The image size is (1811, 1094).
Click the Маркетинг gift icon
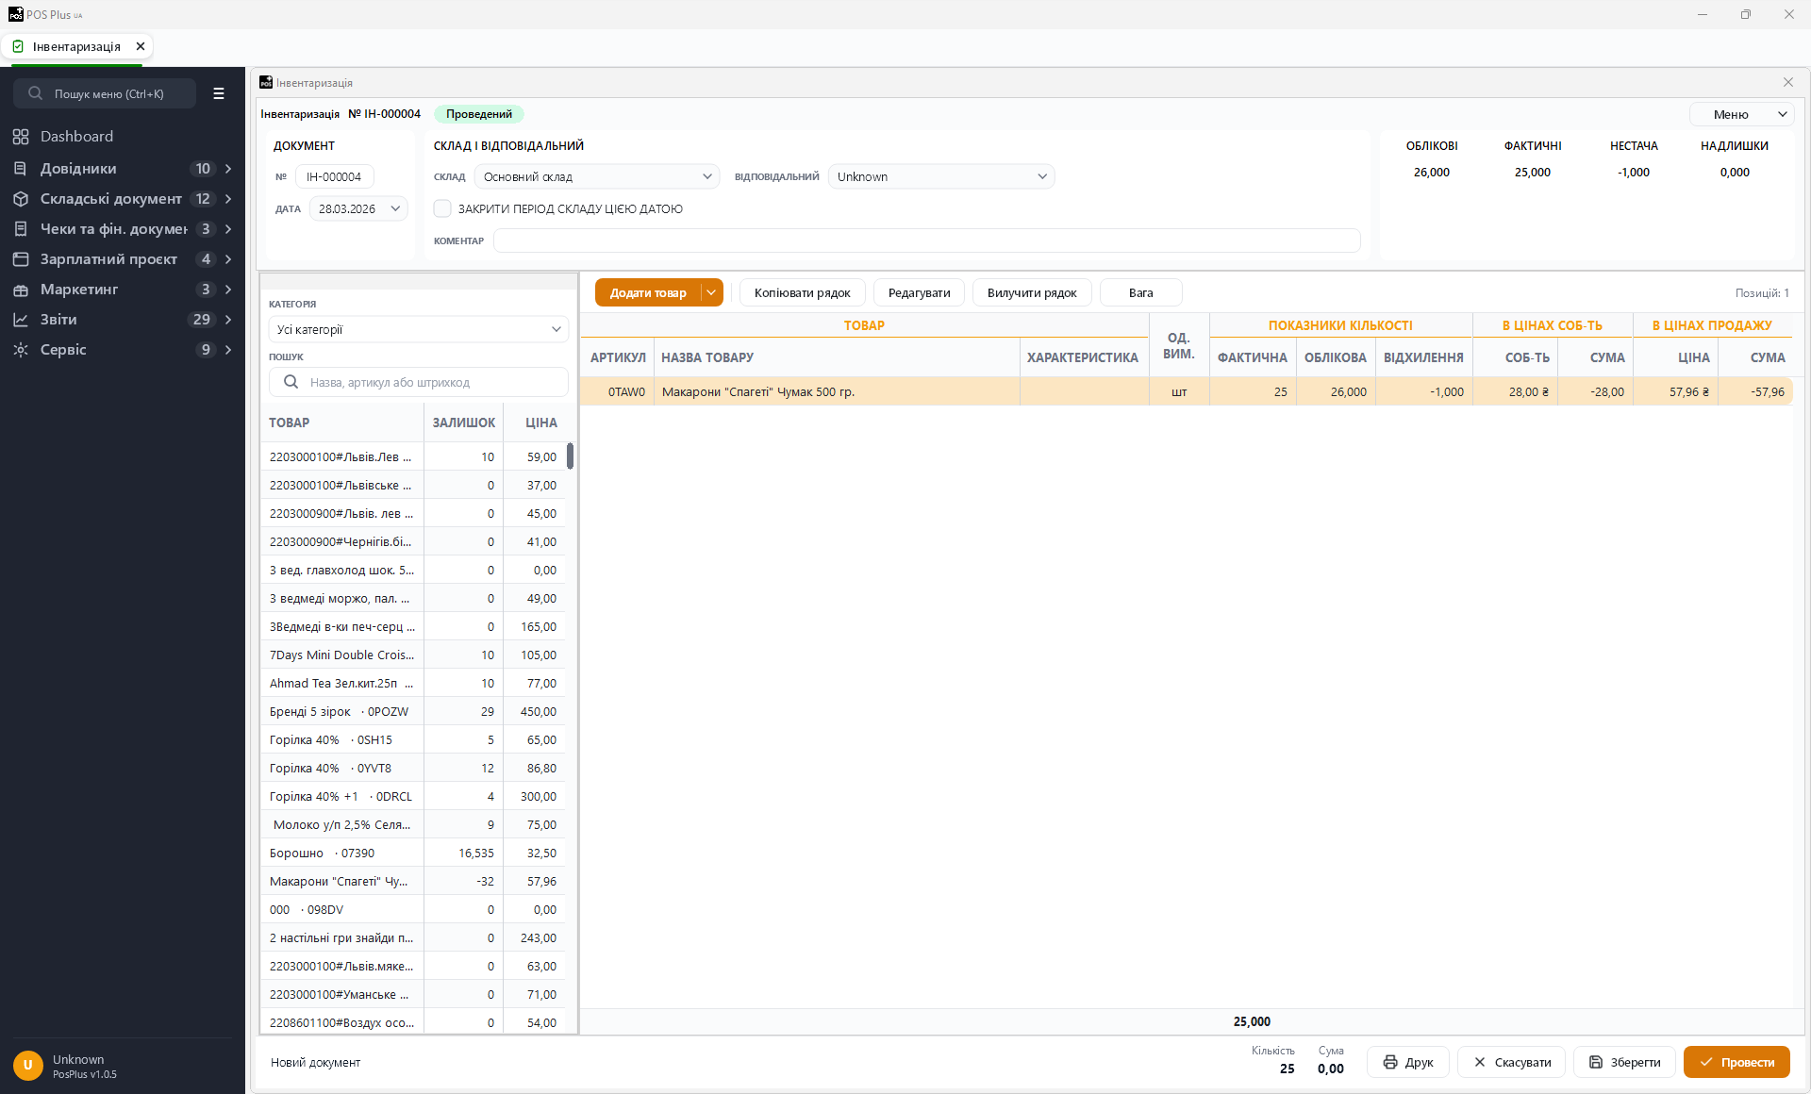[x=21, y=290]
